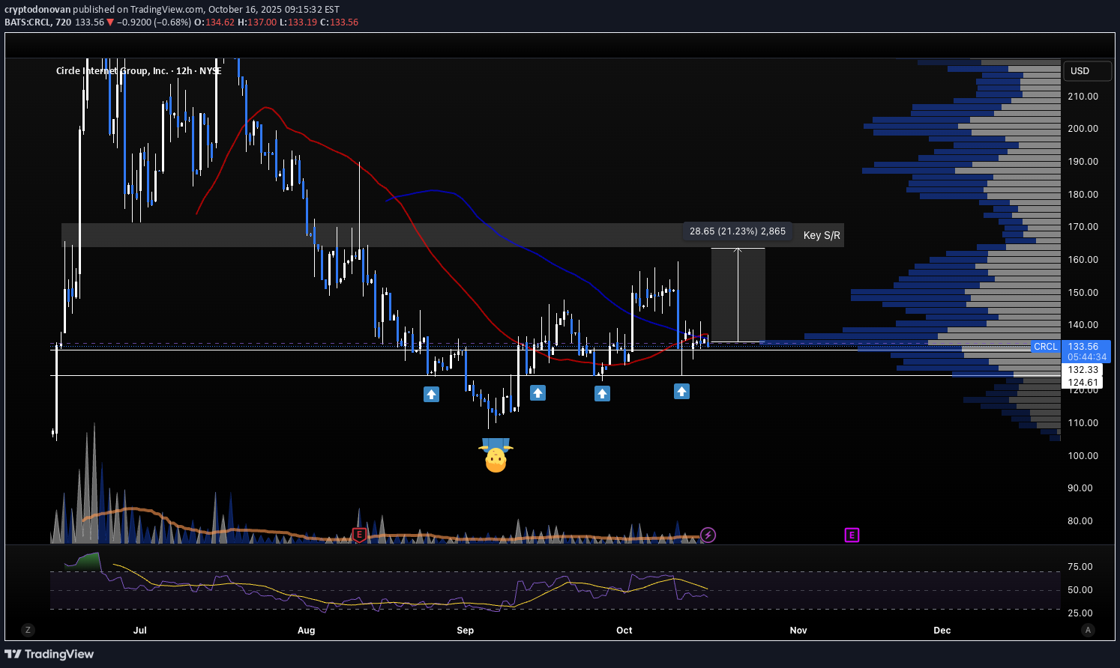Click the white E earnings badge near August

359,535
